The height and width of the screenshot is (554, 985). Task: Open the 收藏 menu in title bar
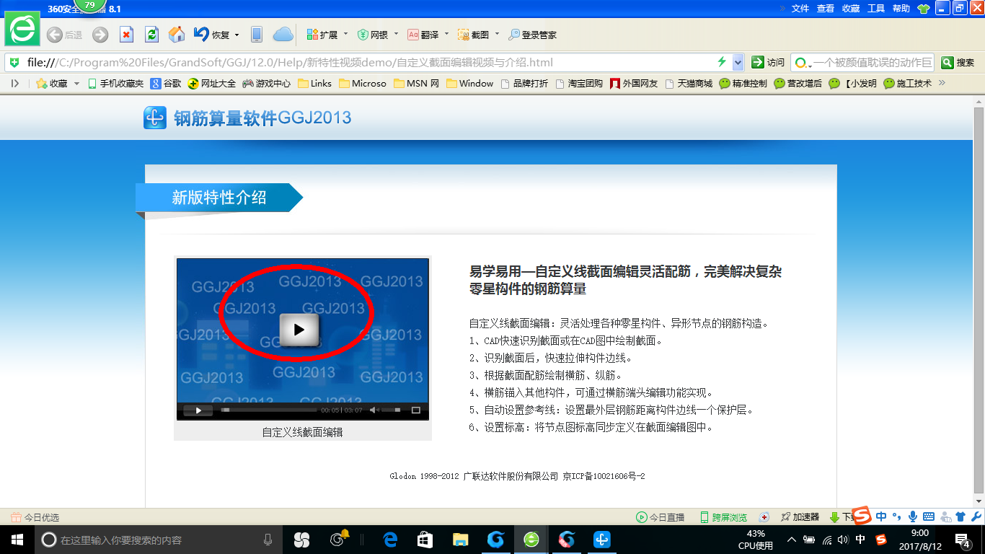click(851, 8)
